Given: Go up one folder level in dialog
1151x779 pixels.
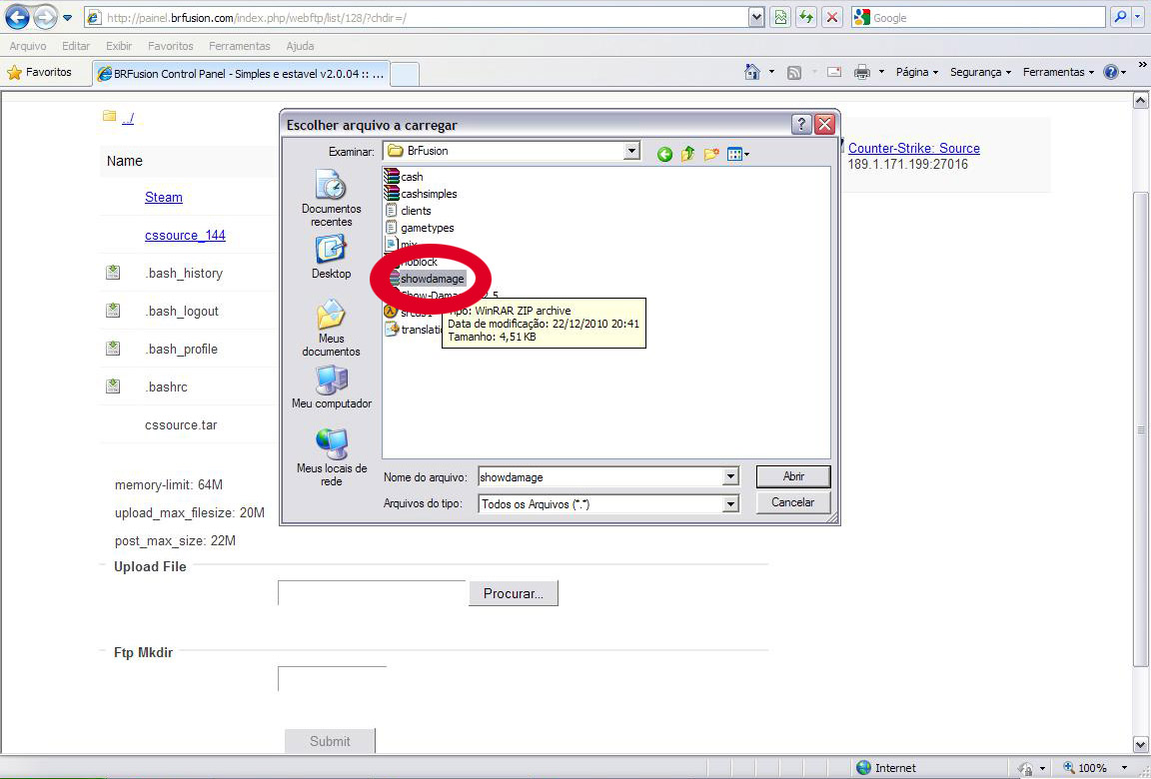Looking at the screenshot, I should click(687, 154).
